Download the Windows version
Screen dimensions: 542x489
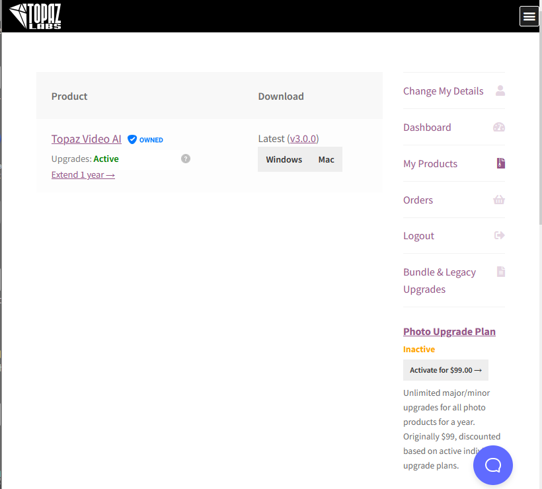coord(284,159)
